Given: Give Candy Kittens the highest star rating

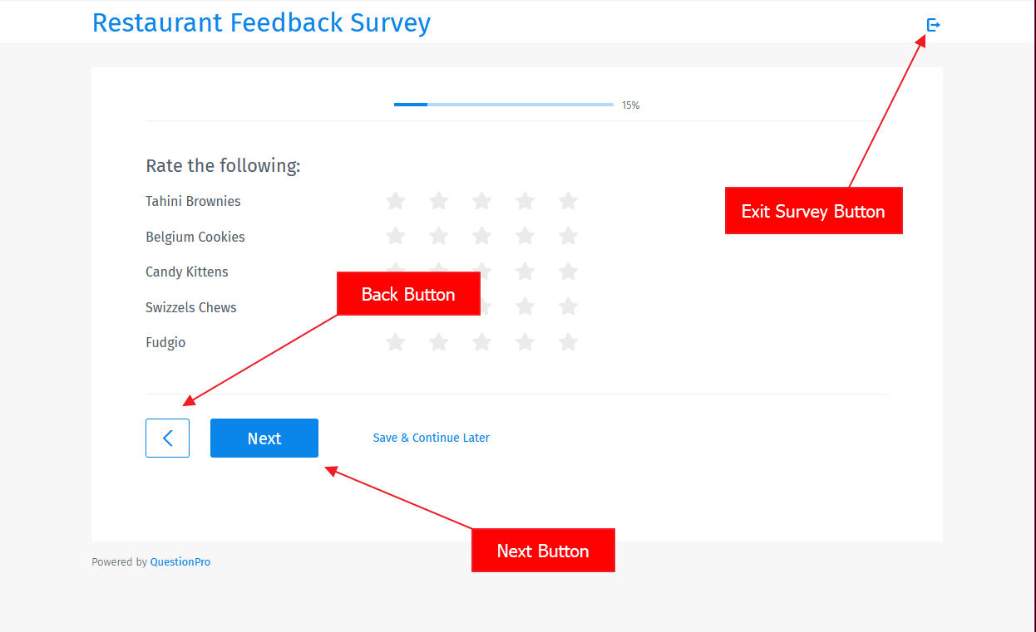Looking at the screenshot, I should [x=568, y=272].
